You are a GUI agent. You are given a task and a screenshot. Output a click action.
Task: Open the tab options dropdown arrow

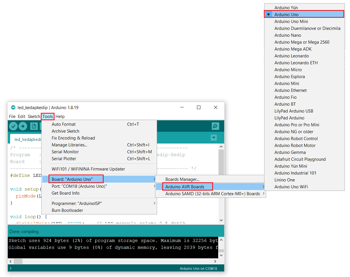[214, 138]
